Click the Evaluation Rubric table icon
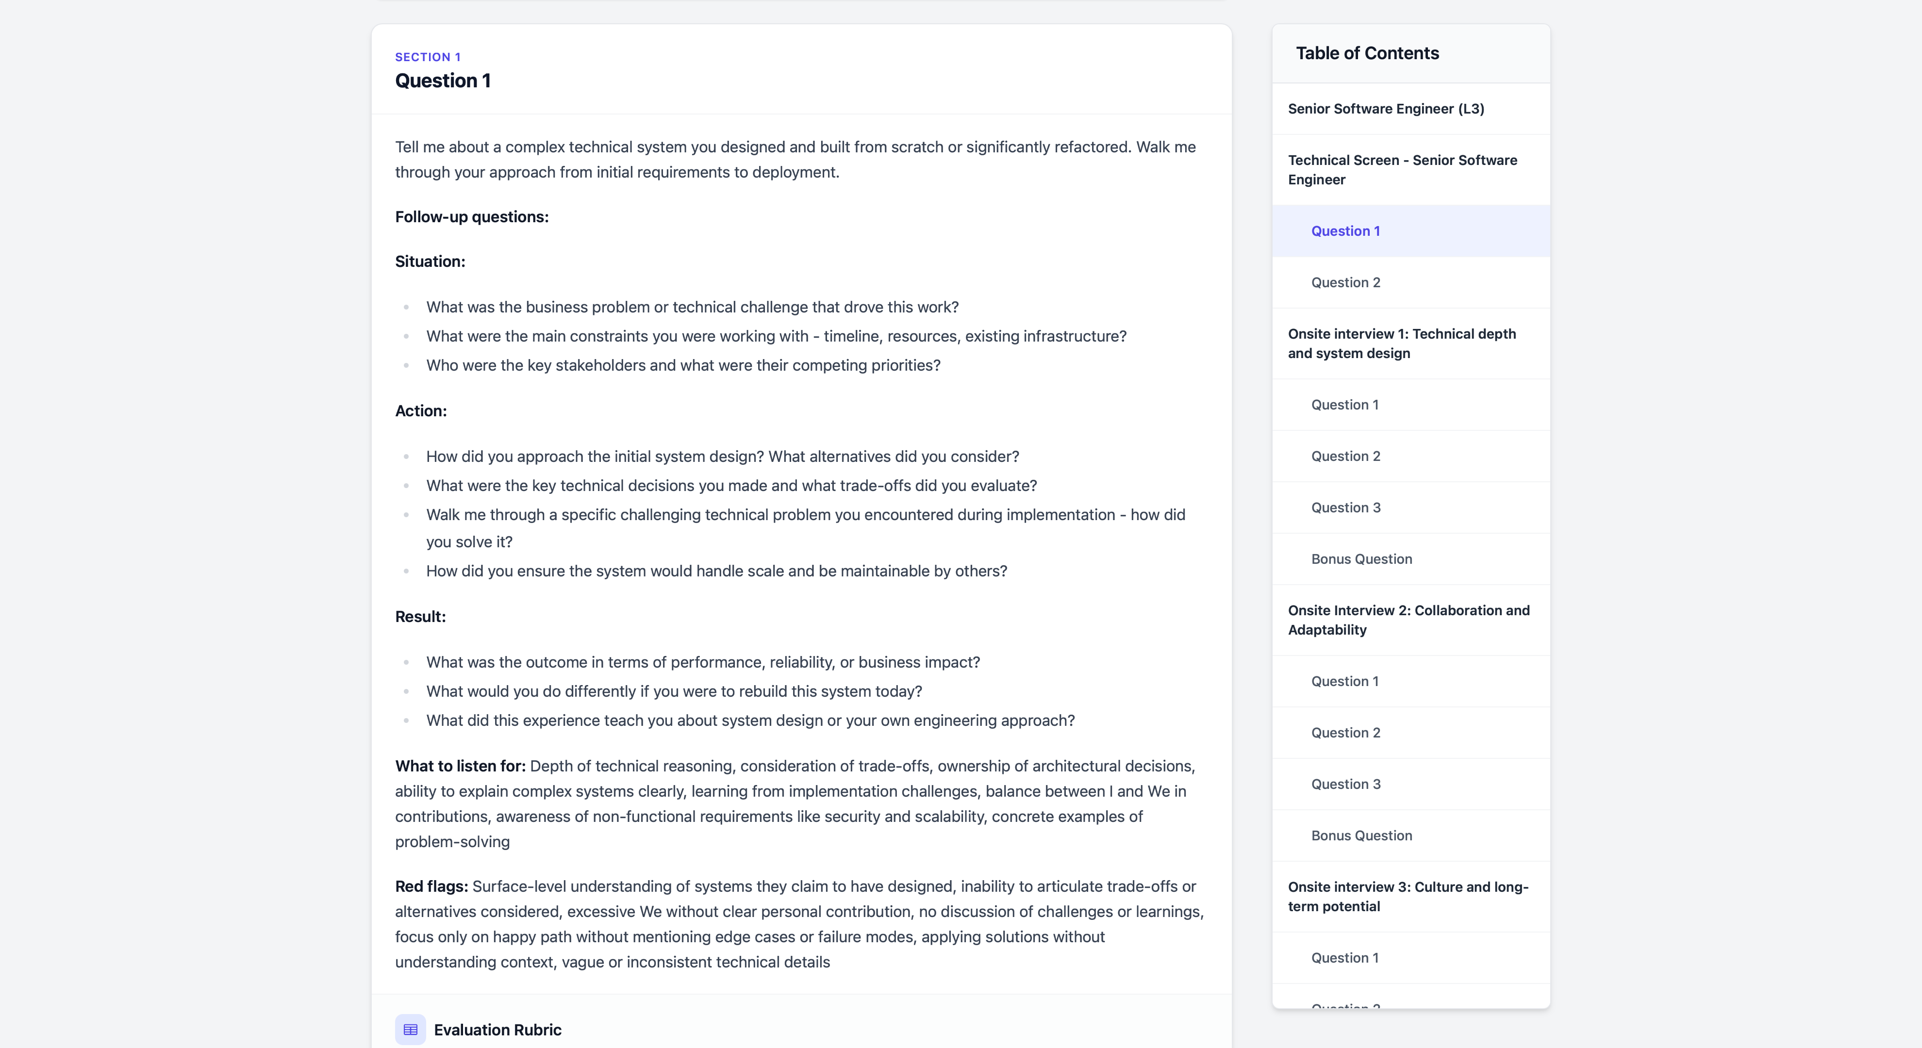Screen dimensions: 1922x1048 point(410,1030)
